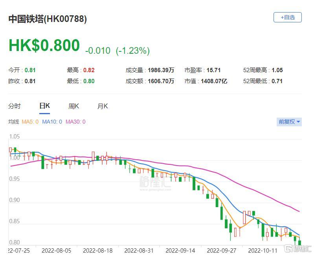This screenshot has width=314, height=255.
Task: Click 成交量 value 1986.39万
Action: point(161,70)
